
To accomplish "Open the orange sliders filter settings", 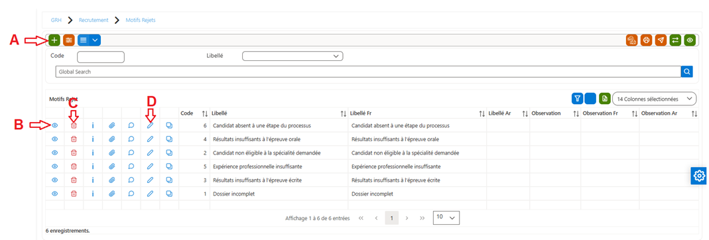I will pos(69,40).
